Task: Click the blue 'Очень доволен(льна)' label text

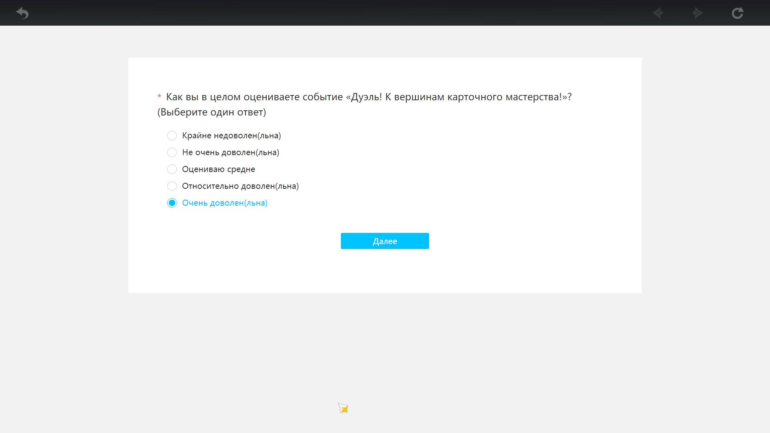Action: (225, 203)
